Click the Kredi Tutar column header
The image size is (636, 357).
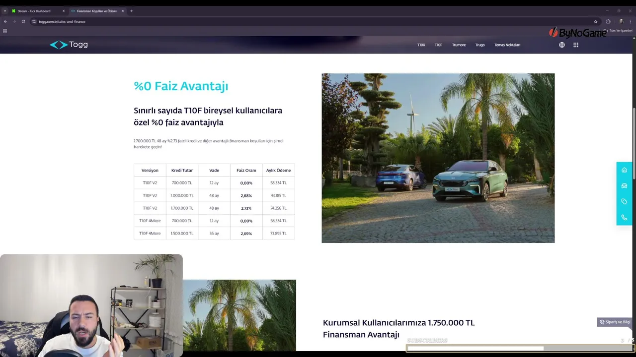point(182,170)
